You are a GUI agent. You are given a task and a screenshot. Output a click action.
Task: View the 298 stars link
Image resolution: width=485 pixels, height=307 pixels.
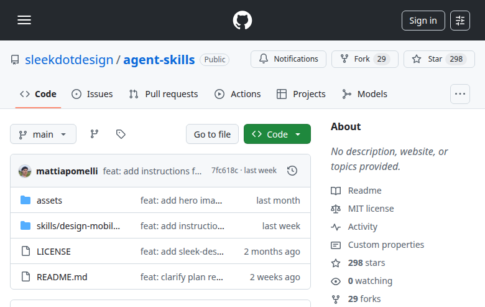coord(358,263)
